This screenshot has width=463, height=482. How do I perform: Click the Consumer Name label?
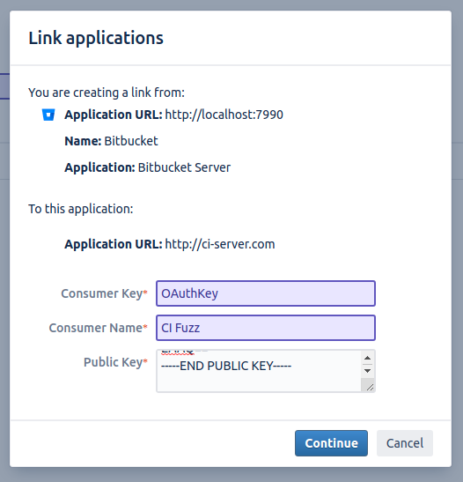pos(99,328)
